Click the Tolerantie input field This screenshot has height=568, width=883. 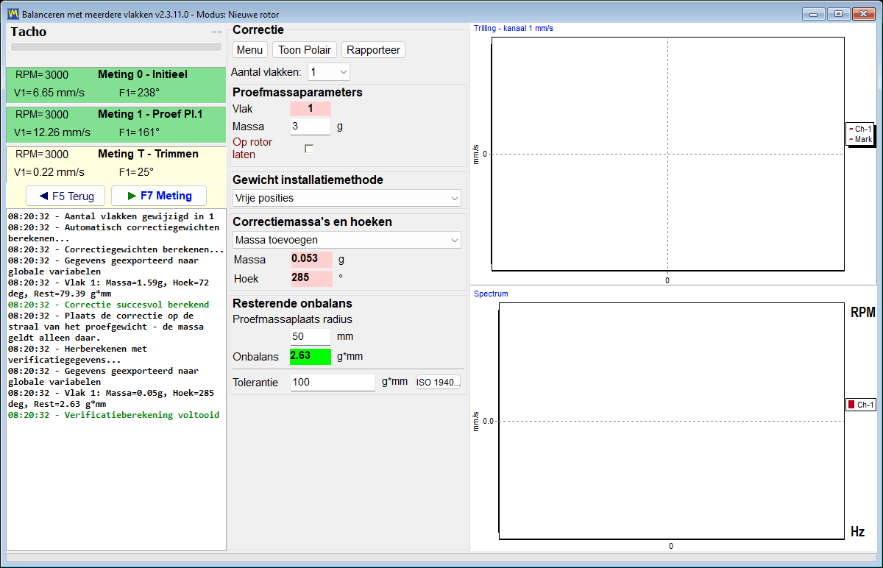point(333,383)
